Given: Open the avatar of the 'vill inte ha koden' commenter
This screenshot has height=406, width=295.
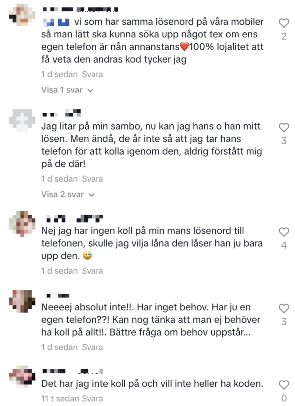Looking at the screenshot, I should pyautogui.click(x=22, y=377).
